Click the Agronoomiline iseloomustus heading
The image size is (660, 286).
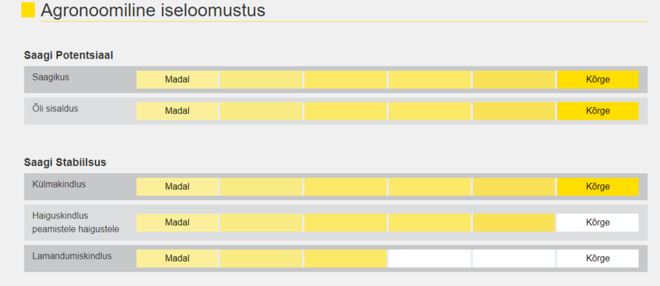[x=153, y=10]
